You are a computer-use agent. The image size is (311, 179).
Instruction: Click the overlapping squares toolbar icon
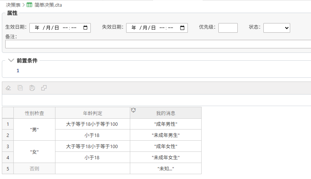(44, 88)
